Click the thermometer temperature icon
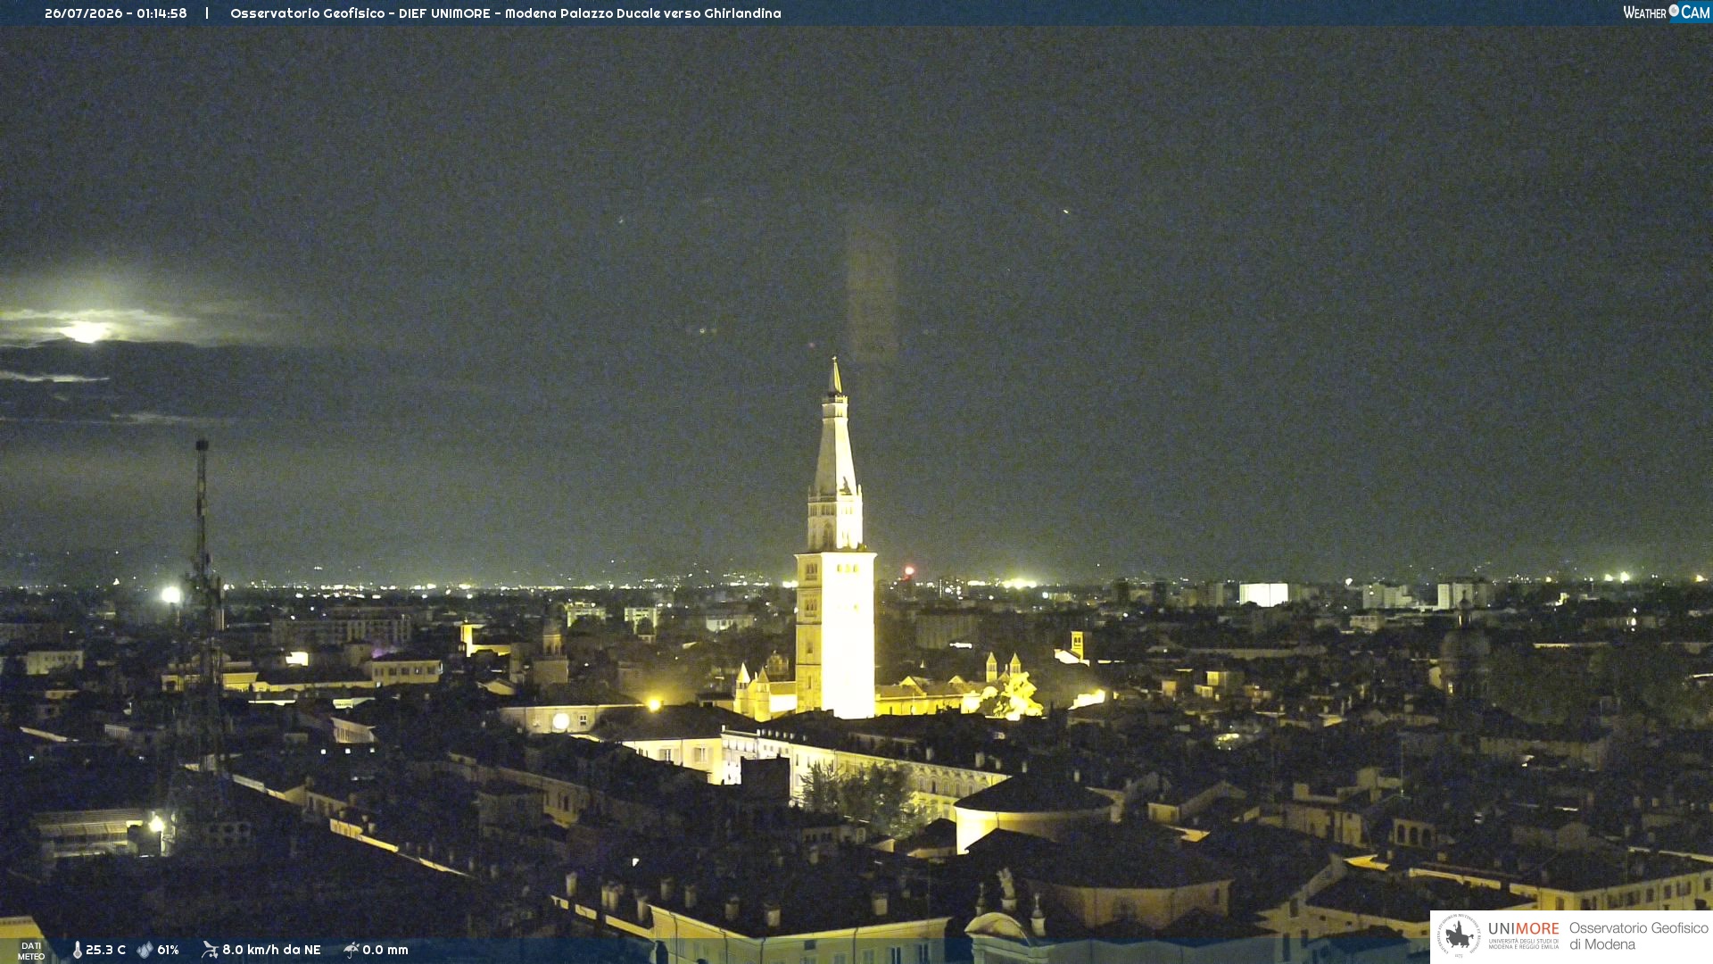The width and height of the screenshot is (1713, 964). point(77,950)
